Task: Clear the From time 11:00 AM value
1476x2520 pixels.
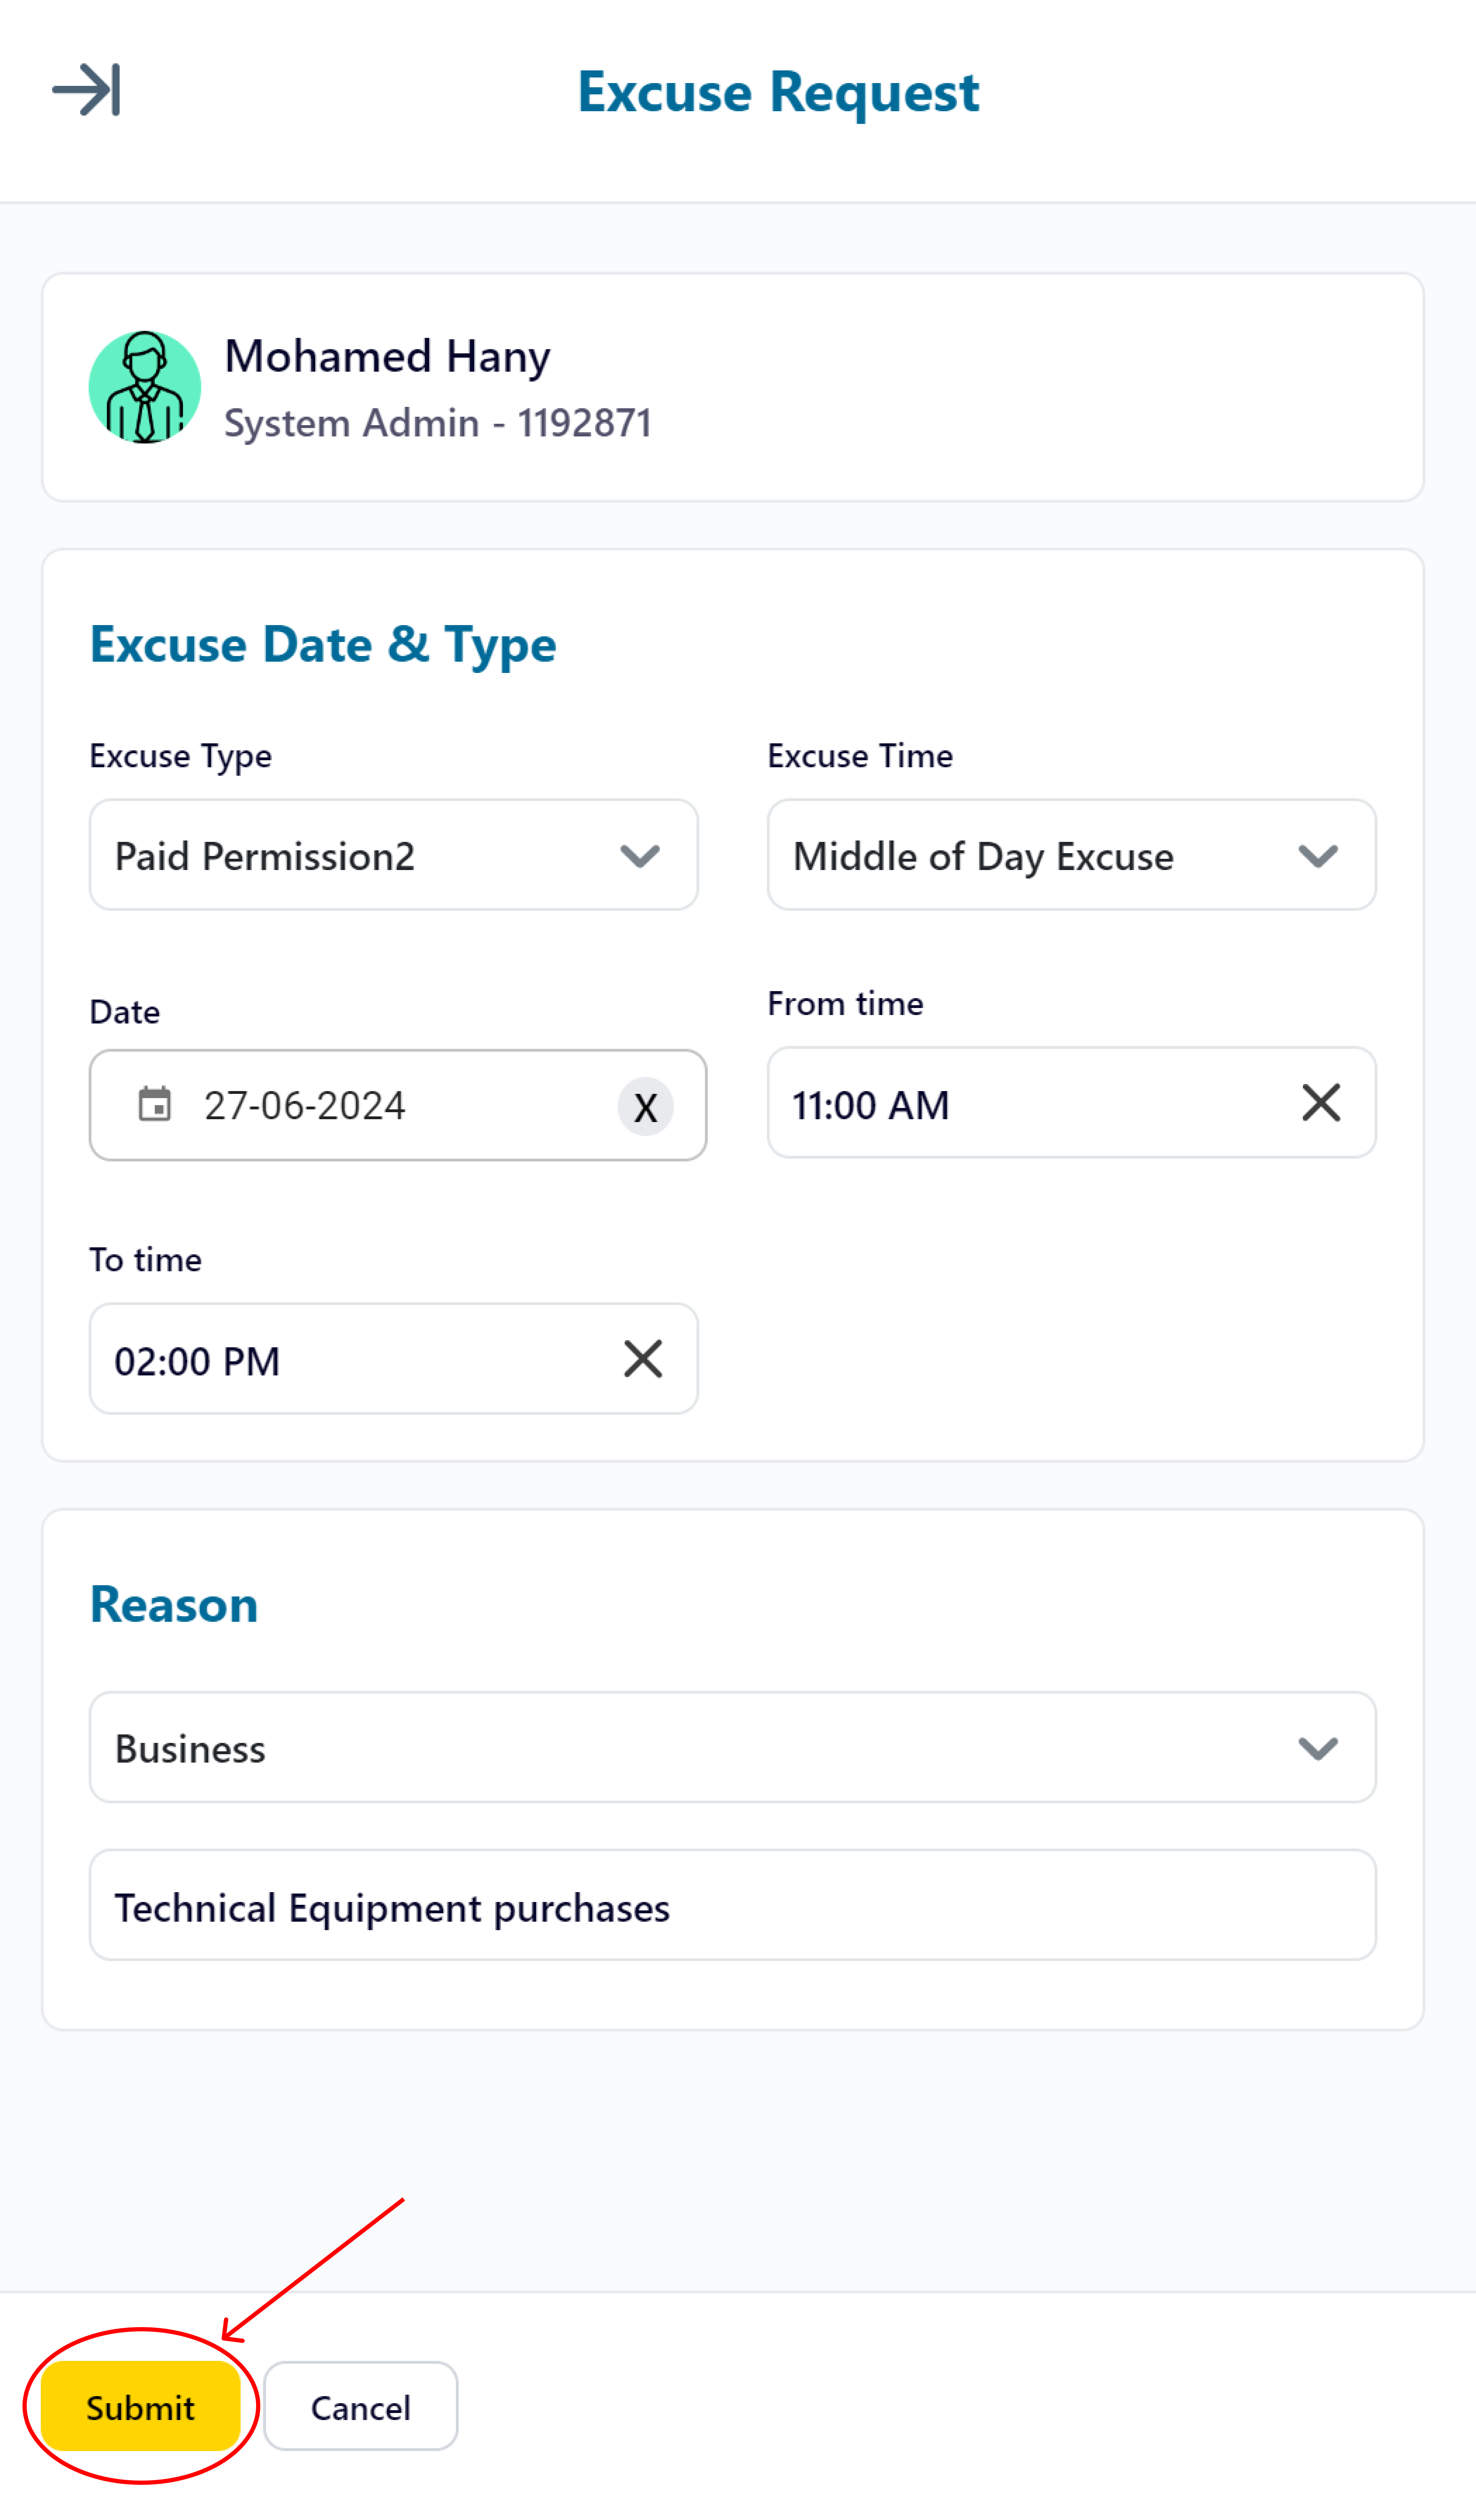Action: click(1321, 1103)
